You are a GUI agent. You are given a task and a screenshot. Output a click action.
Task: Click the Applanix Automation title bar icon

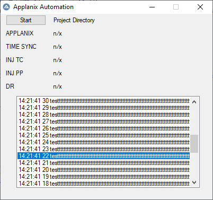click(x=6, y=7)
